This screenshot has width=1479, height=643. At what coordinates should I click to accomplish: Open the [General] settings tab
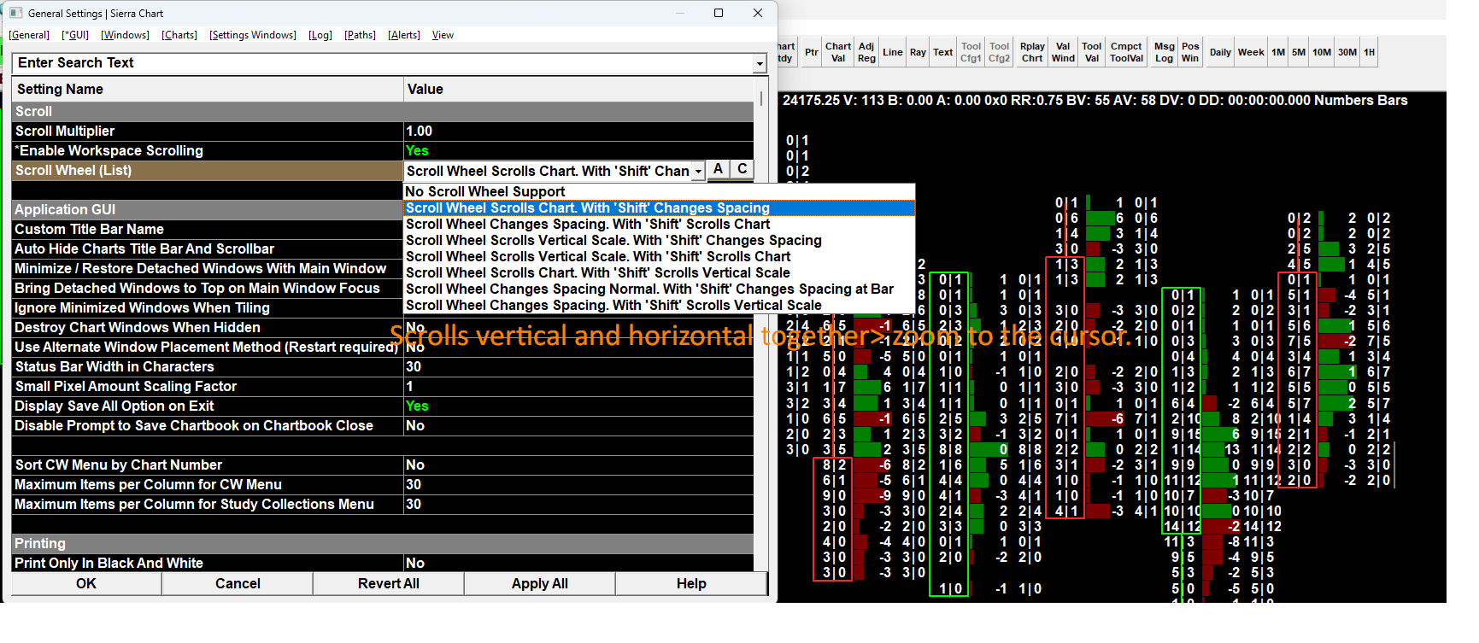pos(30,35)
